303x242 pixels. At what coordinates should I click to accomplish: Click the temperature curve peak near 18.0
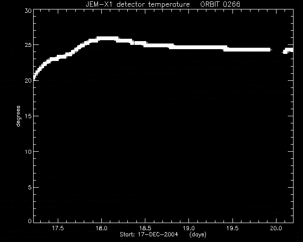[107, 38]
